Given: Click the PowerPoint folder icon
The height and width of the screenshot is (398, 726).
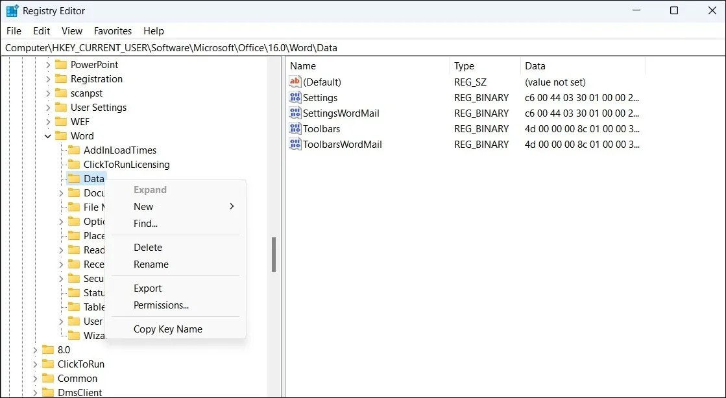Looking at the screenshot, I should tap(60, 64).
